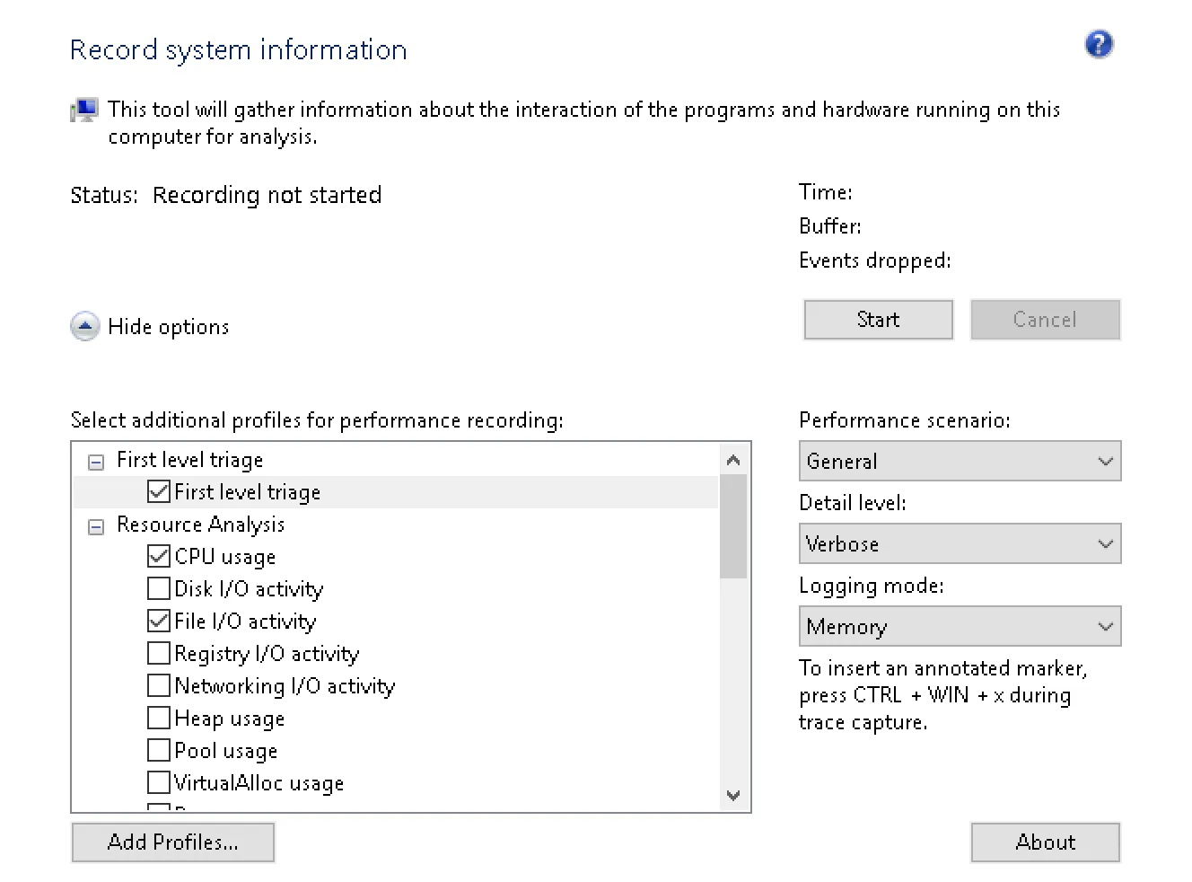The image size is (1192, 882).
Task: Enable VirtualAlloc usage profile
Action: (159, 782)
